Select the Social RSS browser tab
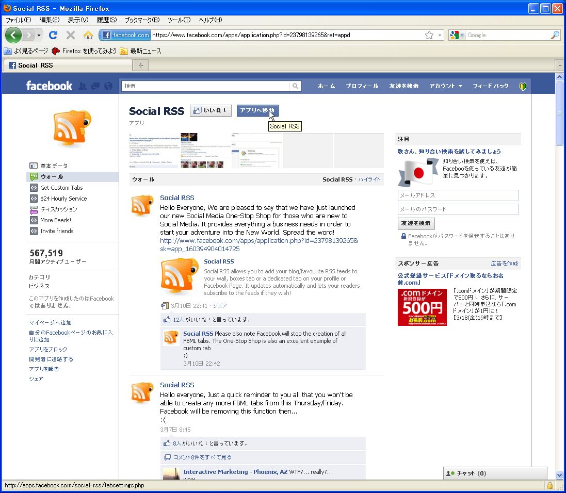 point(68,65)
